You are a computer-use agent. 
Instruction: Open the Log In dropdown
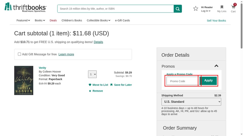click(x=206, y=11)
